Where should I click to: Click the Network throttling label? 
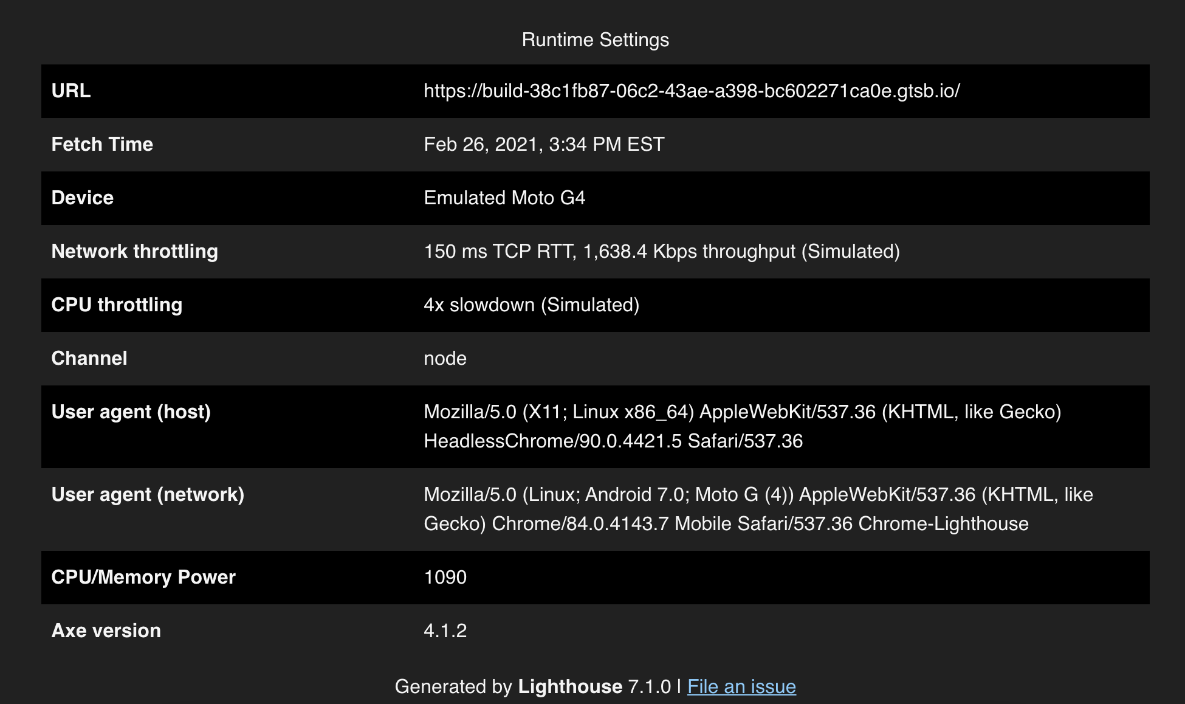[134, 252]
